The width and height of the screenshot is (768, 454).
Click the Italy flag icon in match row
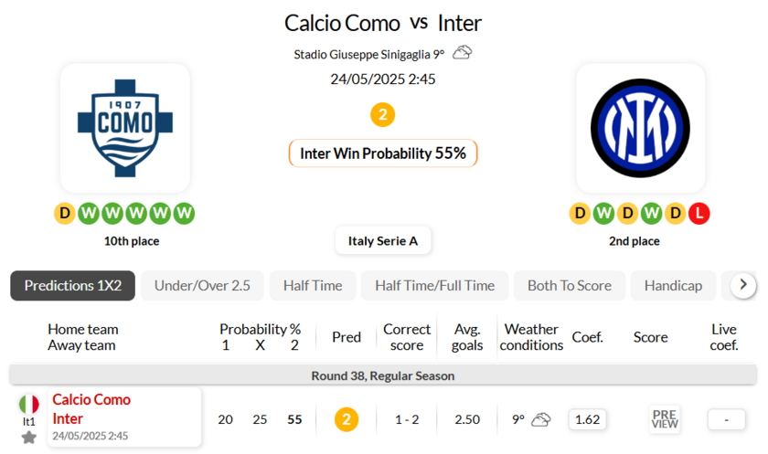pyautogui.click(x=29, y=404)
